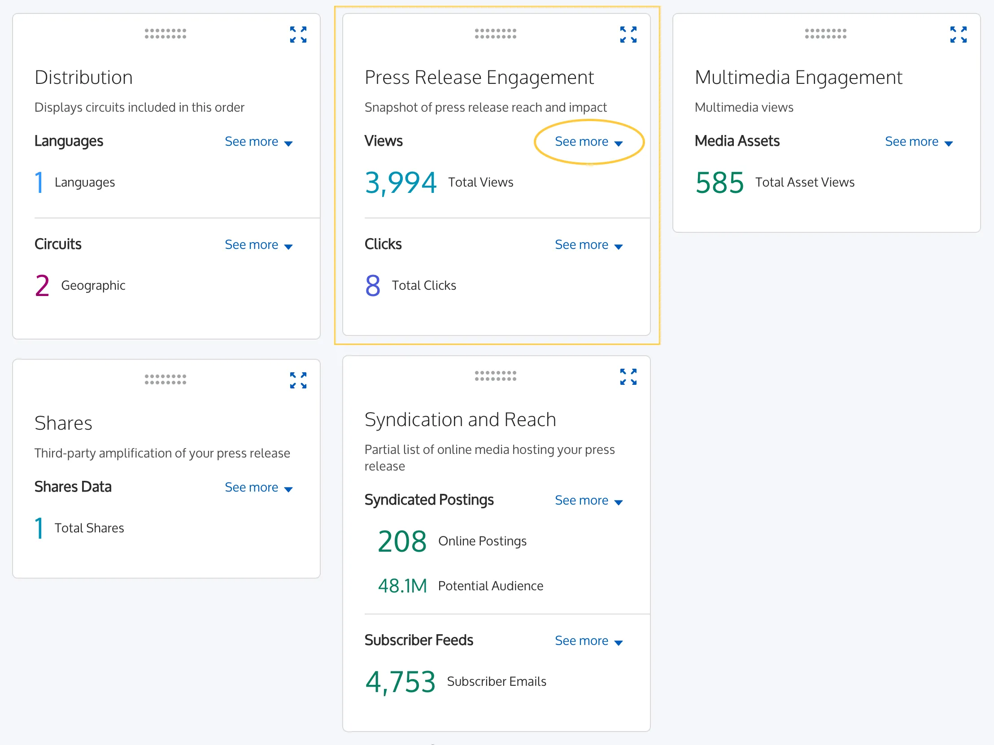The image size is (994, 745).
Task: Click the 1 Total Shares figure
Action: click(x=39, y=528)
